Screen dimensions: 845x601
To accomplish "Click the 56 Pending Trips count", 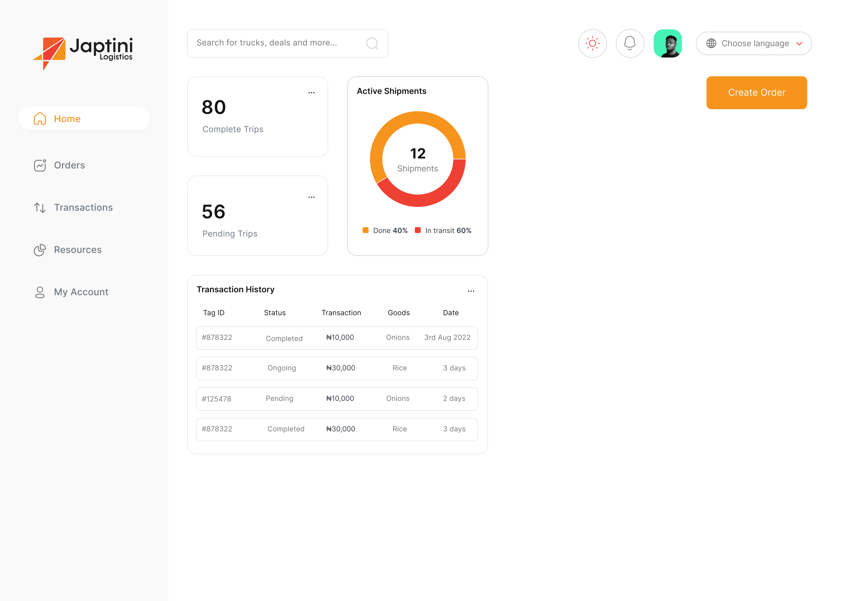I will click(x=214, y=212).
